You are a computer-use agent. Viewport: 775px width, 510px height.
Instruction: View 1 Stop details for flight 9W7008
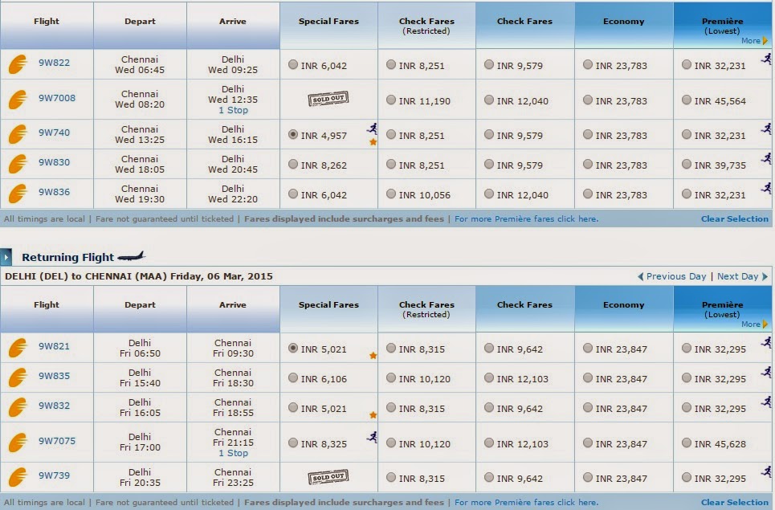pos(233,110)
